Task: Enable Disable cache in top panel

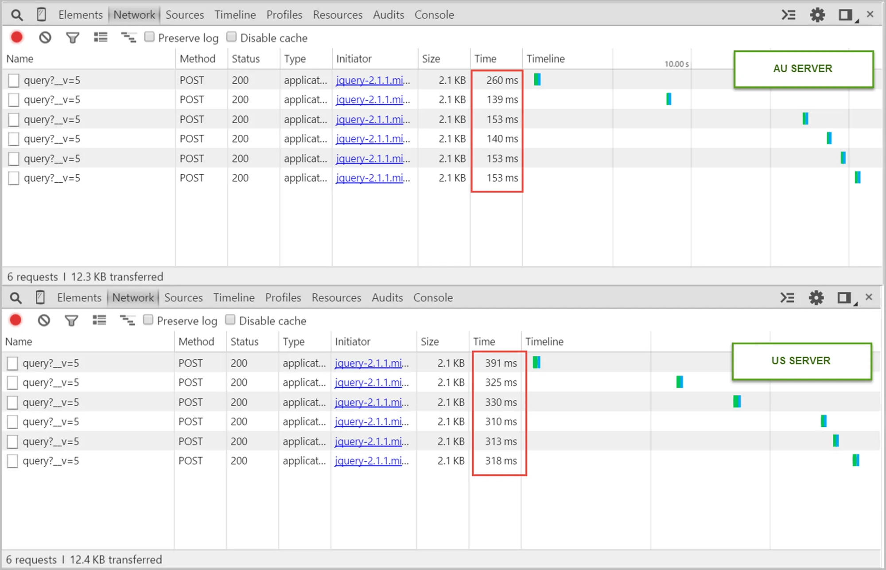Action: pos(231,37)
